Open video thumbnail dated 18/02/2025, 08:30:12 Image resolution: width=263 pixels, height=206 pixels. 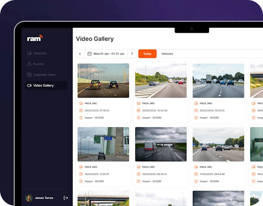161,144
